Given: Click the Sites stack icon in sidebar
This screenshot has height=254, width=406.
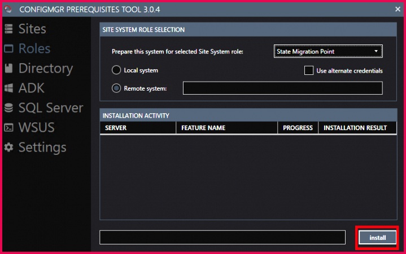Looking at the screenshot, I should point(8,29).
